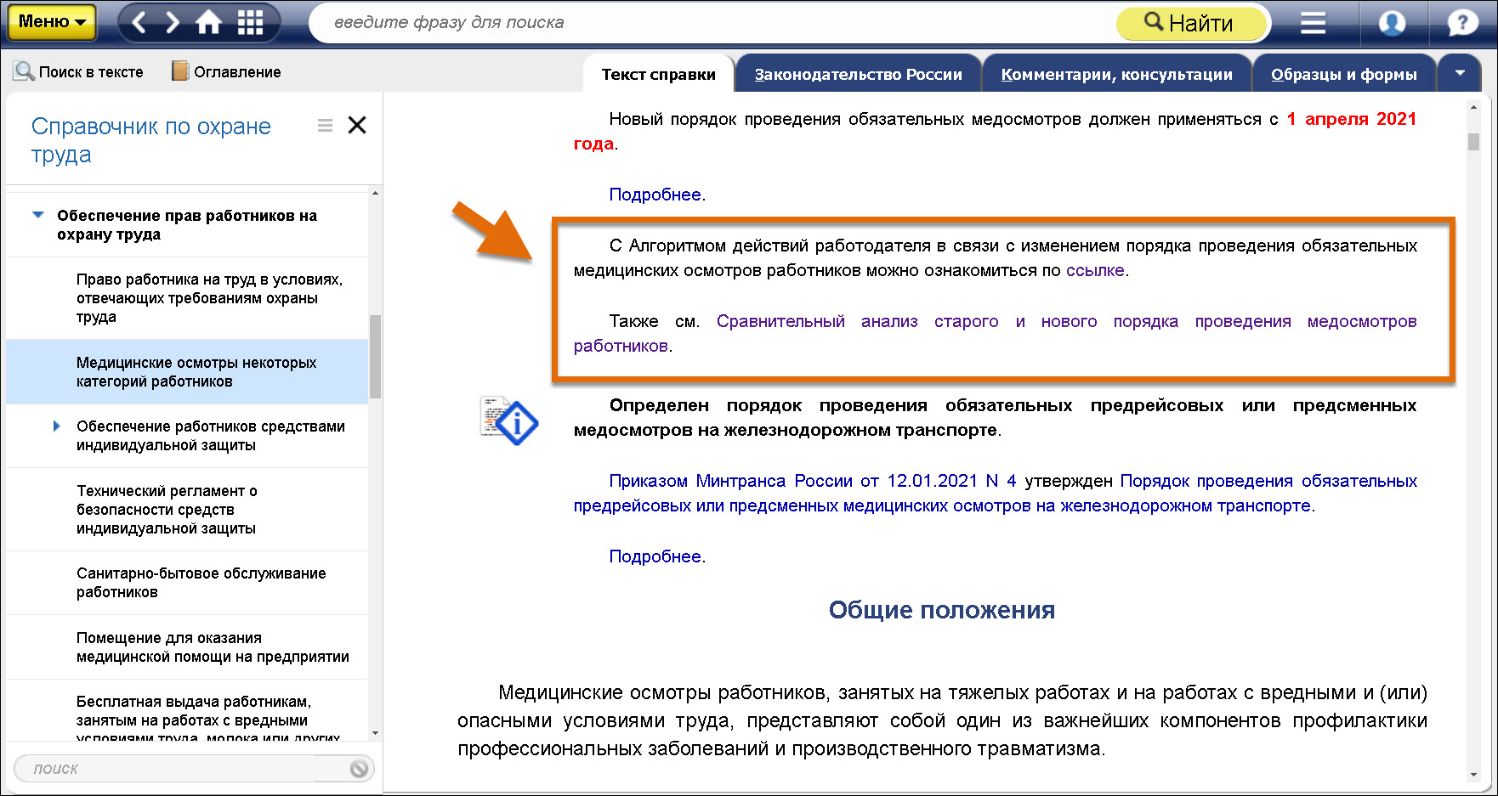Image resolution: width=1498 pixels, height=796 pixels.
Task: Click the main search phrase input field
Action: tap(714, 23)
